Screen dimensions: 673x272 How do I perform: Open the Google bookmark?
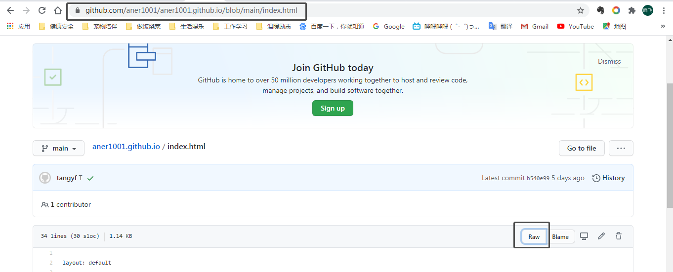pos(388,26)
